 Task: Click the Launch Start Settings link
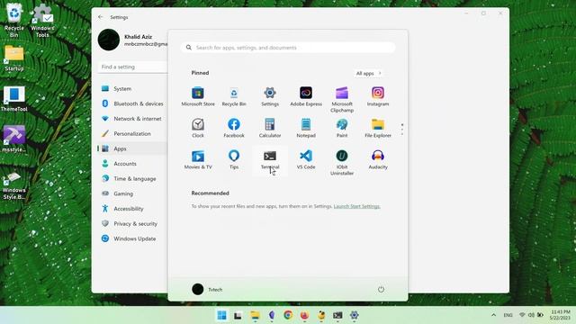[x=356, y=206]
